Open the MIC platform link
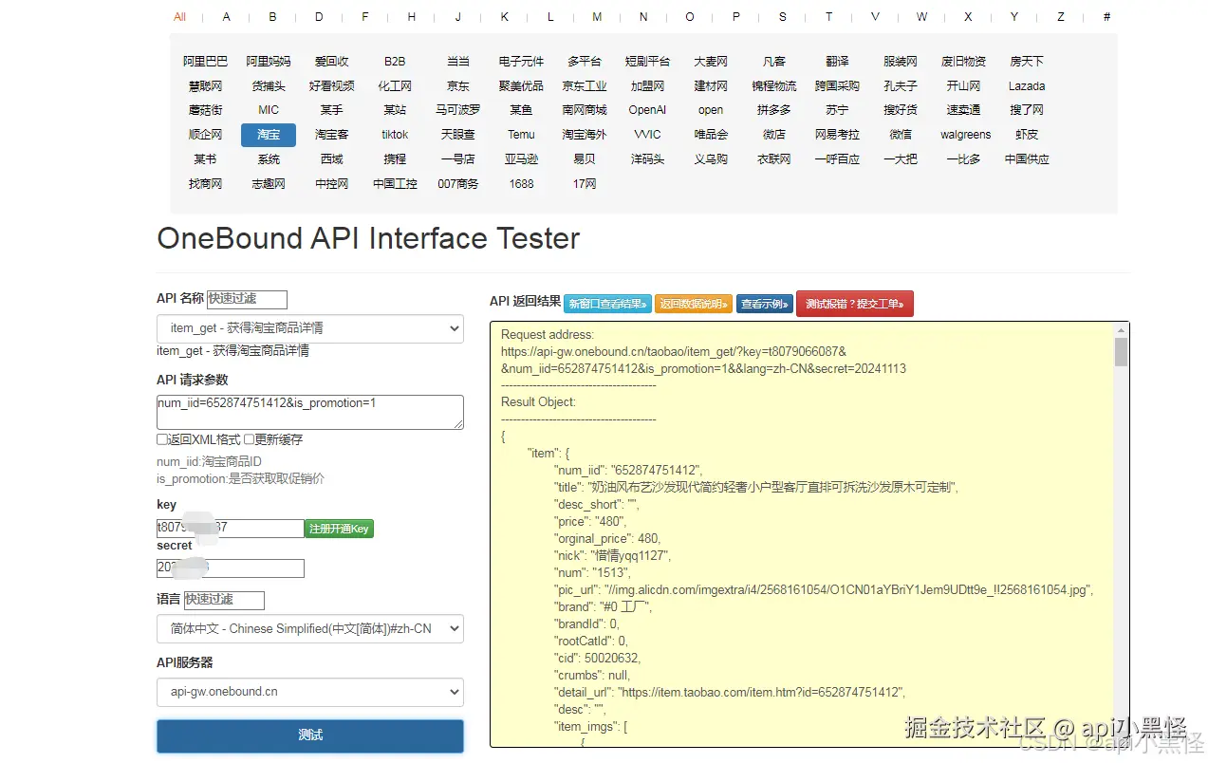 (269, 110)
